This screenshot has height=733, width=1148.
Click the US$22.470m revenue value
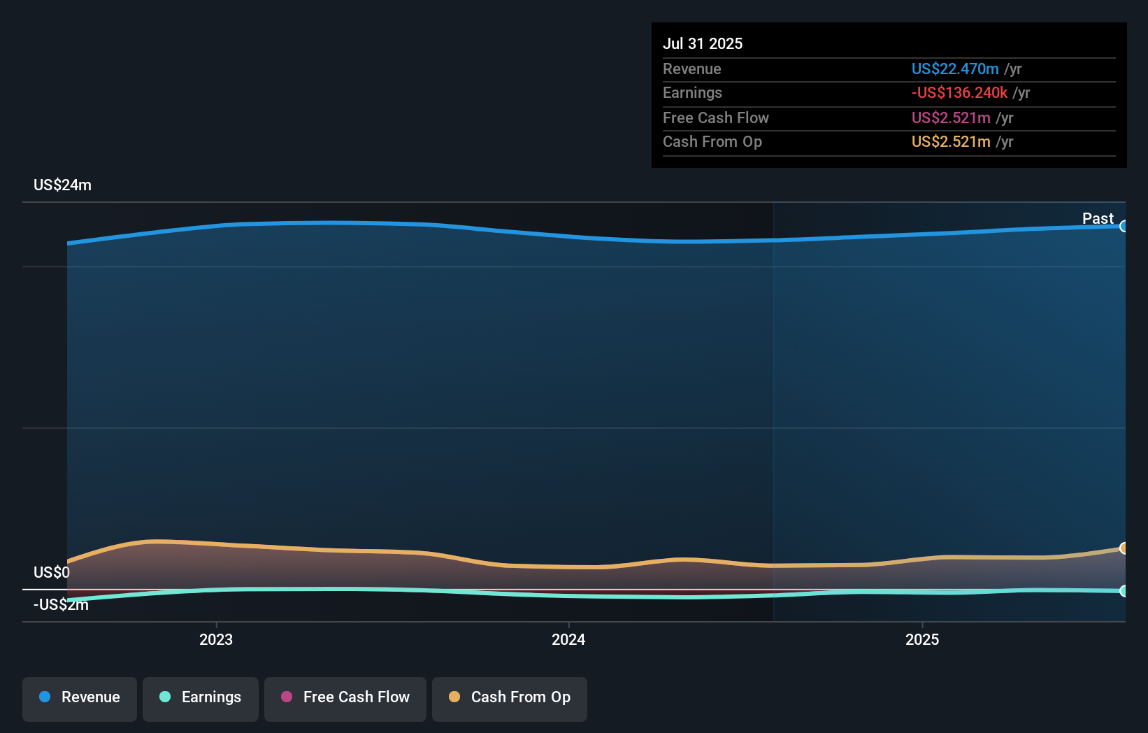pos(954,69)
